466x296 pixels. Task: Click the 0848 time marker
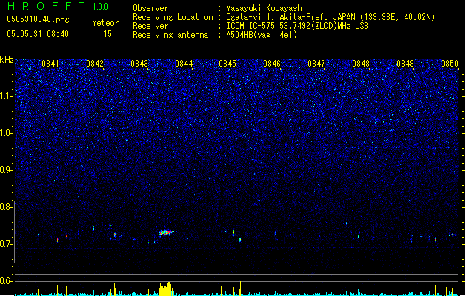(x=361, y=64)
